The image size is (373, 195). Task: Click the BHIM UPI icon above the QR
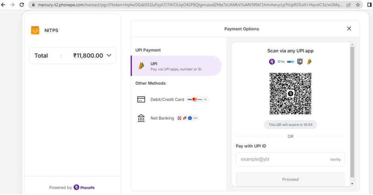pos(309,62)
